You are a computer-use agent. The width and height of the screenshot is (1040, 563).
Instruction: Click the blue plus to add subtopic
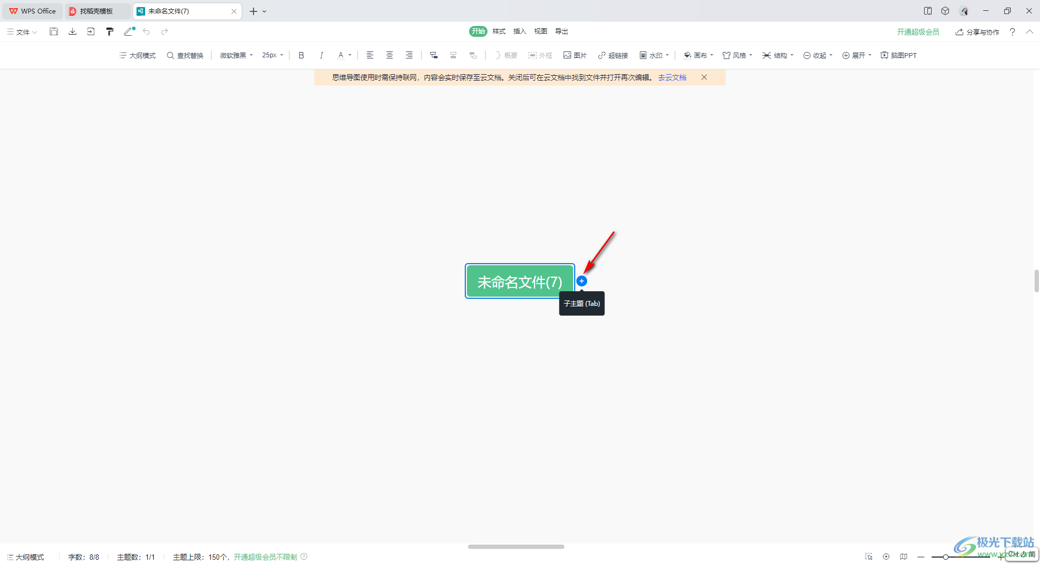pos(582,281)
